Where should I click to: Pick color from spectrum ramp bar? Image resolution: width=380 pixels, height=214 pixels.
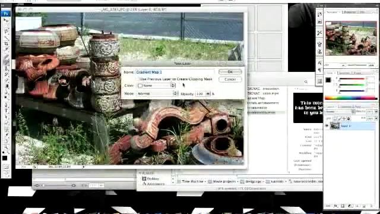coord(351,98)
